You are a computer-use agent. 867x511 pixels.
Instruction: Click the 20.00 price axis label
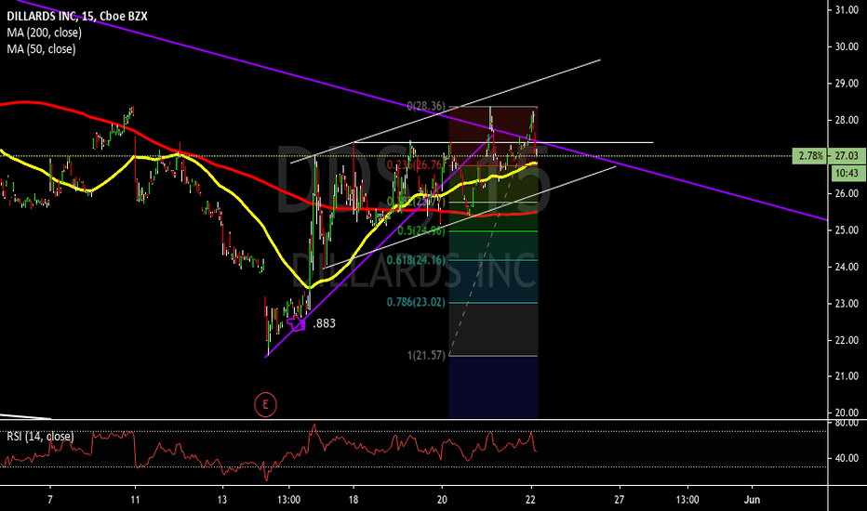[x=847, y=413]
